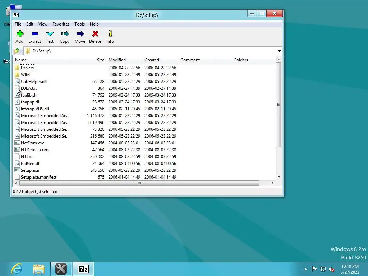Open the View menu
This screenshot has width=368, height=276.
(43, 24)
